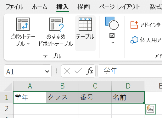162x118 pixels.
Task: Insert a テーブル from the ribbon
Action: point(85,33)
